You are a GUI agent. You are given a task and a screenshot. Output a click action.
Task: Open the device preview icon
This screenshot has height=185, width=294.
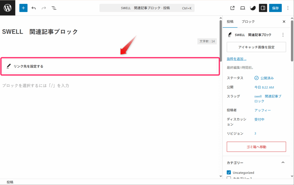(x=242, y=8)
